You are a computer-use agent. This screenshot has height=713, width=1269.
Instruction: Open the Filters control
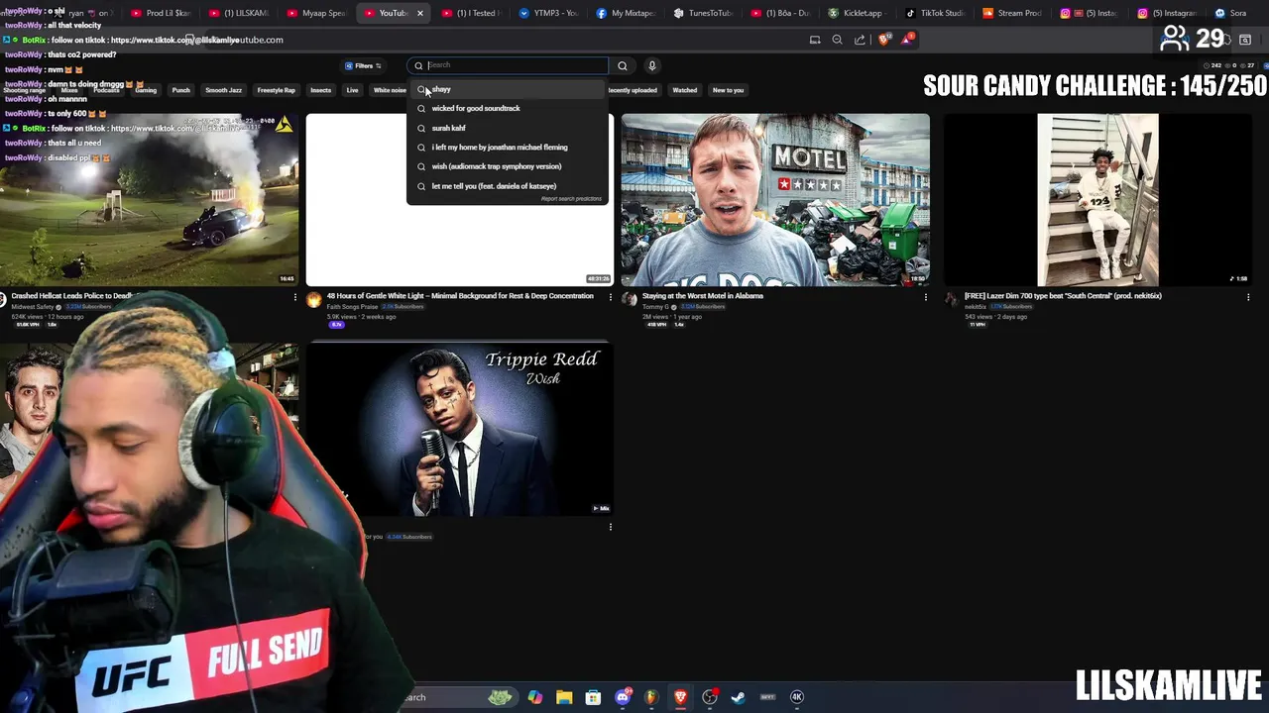point(363,65)
